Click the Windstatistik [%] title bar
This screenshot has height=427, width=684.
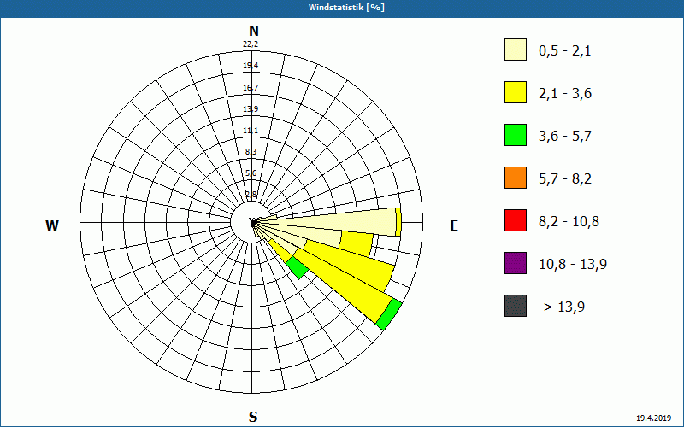342,8
